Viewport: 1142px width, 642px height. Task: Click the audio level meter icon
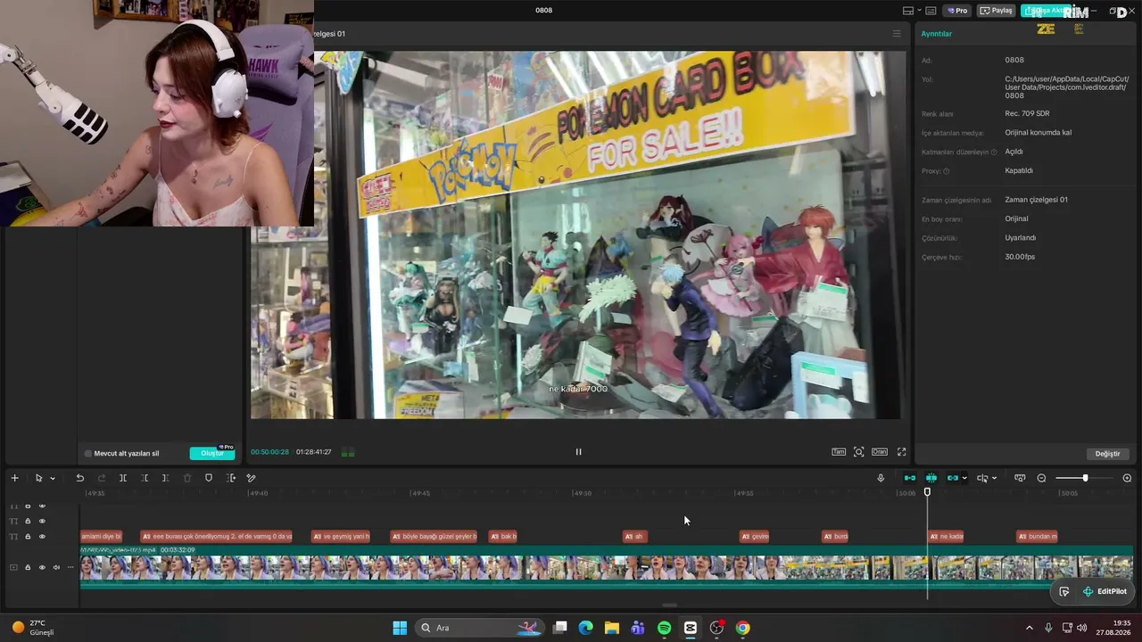(x=348, y=452)
